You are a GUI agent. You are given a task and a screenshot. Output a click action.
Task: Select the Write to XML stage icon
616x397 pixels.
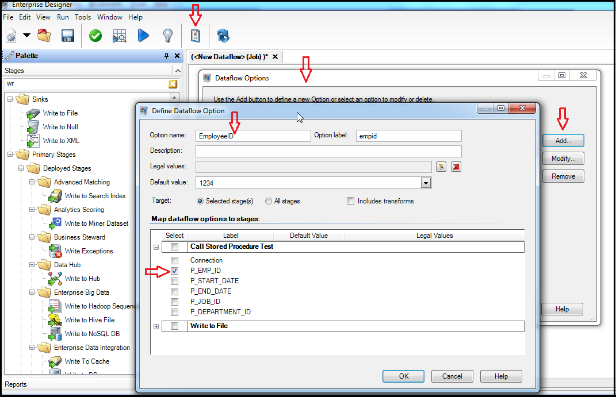[x=33, y=141]
